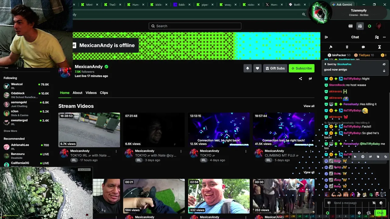
Task: Open Odablock channel in Following sidebar
Action: click(x=26, y=95)
